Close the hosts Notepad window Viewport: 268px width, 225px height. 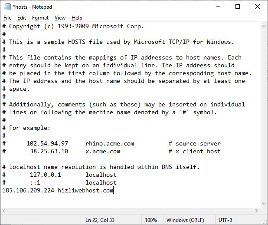(x=258, y=7)
